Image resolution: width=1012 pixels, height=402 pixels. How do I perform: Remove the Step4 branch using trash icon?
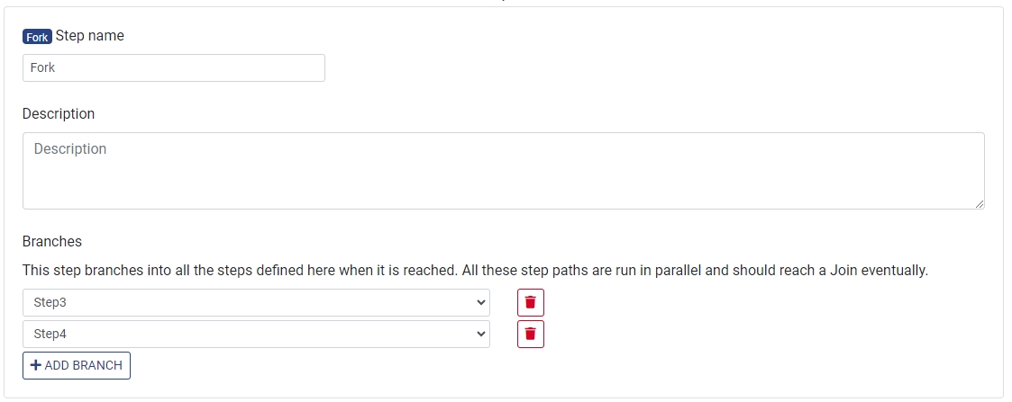[530, 334]
